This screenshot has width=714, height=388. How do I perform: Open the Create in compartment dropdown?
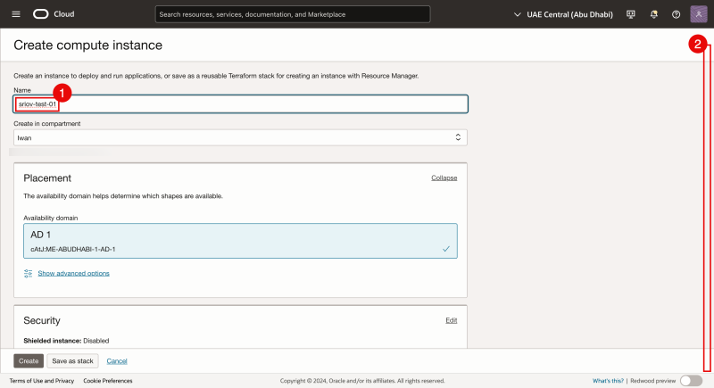240,137
